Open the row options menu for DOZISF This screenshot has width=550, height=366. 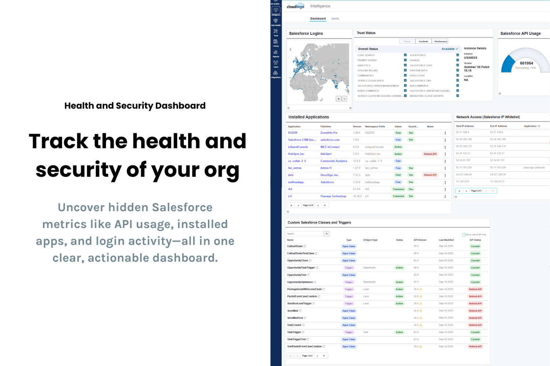pos(445,133)
